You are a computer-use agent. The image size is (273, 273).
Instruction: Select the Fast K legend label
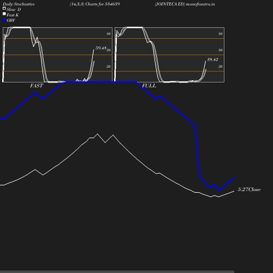pos(13,15)
